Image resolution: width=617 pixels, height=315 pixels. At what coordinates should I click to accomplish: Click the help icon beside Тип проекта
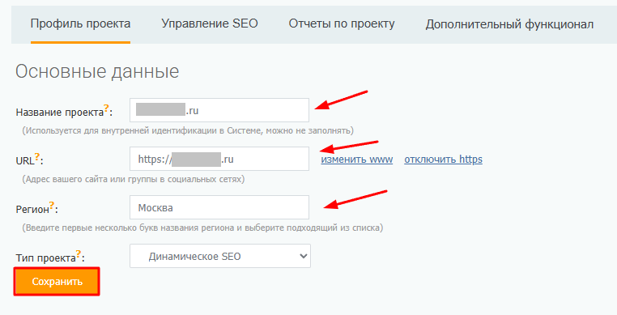tap(79, 254)
